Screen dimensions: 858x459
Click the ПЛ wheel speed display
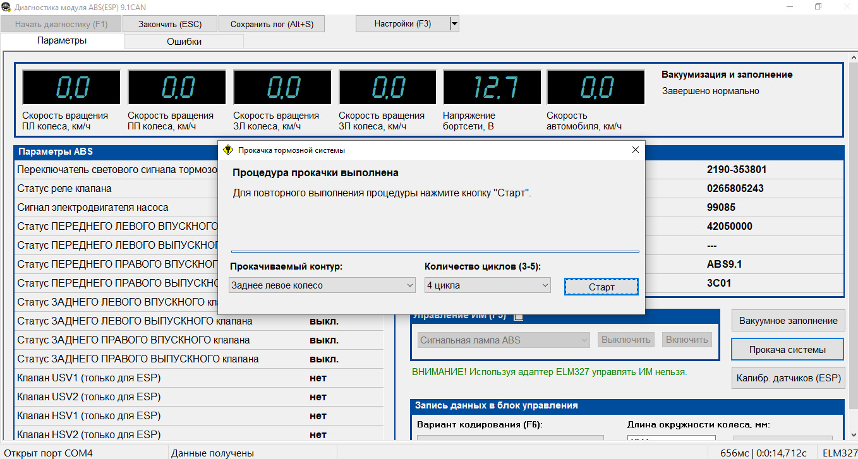(71, 87)
